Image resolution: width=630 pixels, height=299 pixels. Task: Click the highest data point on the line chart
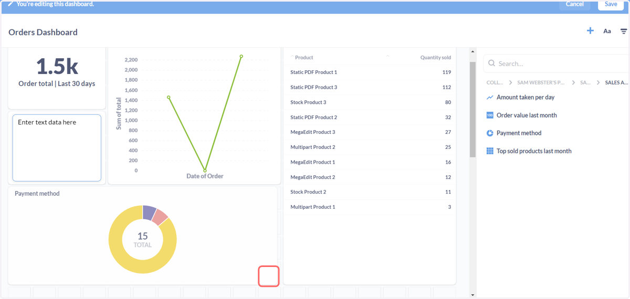point(241,56)
